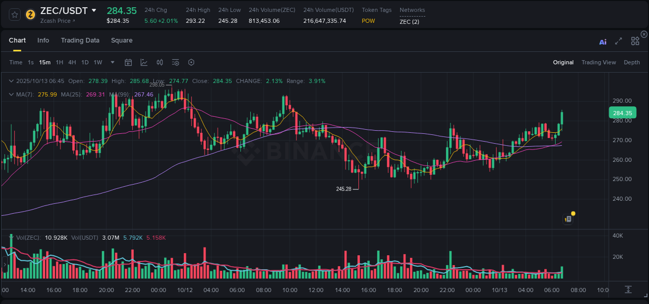The width and height of the screenshot is (649, 304).
Task: Click the star to favorite ZEC/USDT
Action: click(x=14, y=15)
